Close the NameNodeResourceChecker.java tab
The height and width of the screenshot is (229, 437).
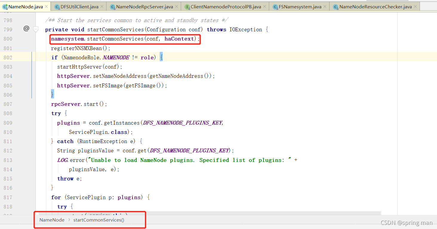416,7
